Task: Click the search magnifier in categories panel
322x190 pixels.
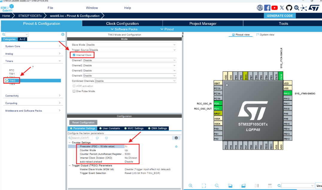Action: (x=4, y=34)
